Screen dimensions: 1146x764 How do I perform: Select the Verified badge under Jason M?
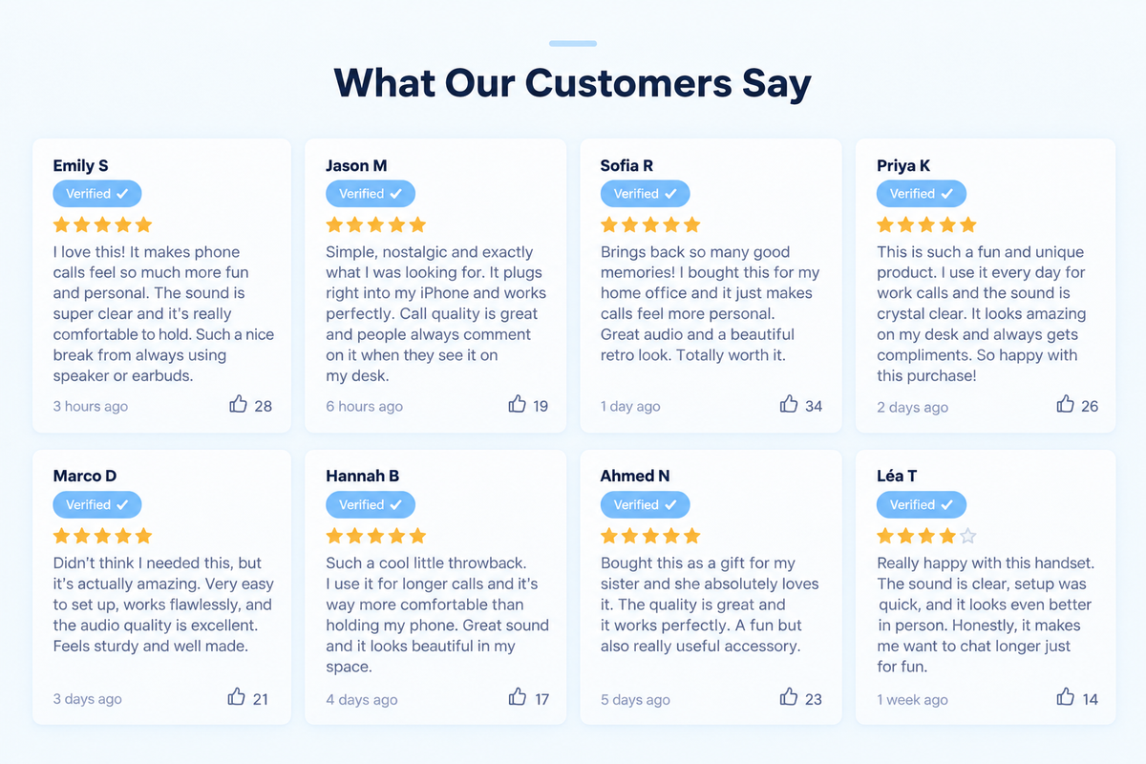[x=371, y=194]
